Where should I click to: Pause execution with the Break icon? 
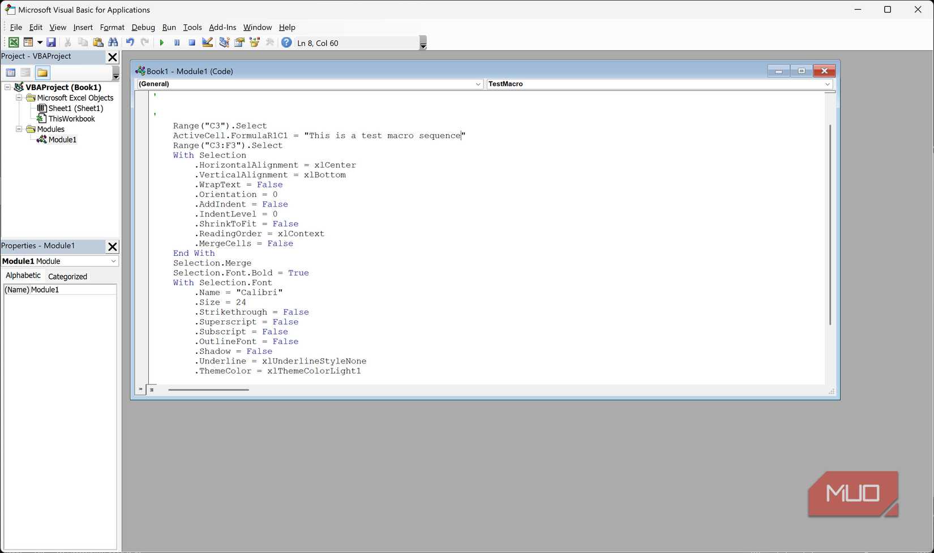(x=177, y=42)
